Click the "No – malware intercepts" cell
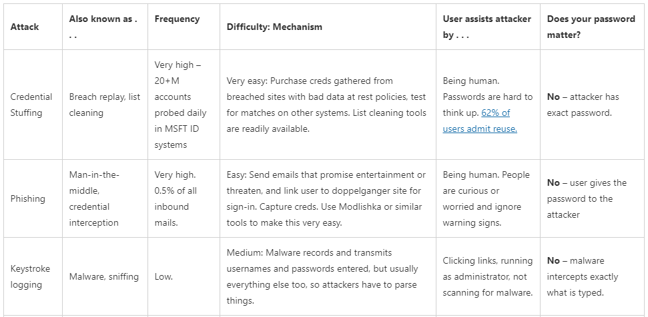Screen dimensions: 648x317 coord(583,276)
